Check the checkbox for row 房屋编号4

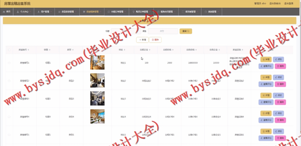tap(9, 117)
